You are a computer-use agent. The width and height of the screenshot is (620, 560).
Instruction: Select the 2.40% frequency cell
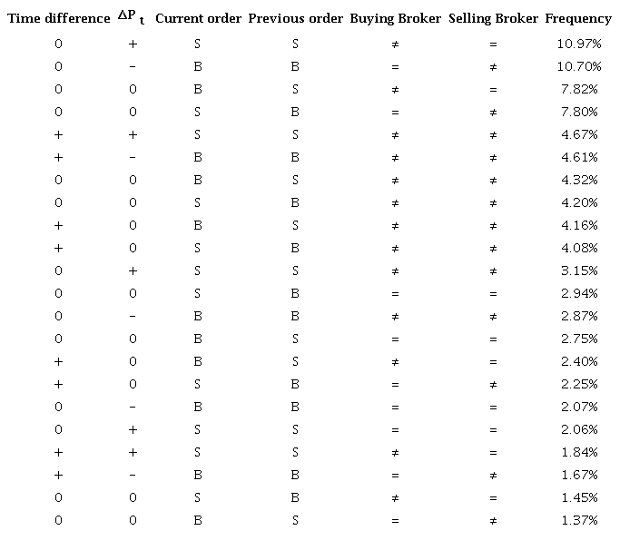pyautogui.click(x=578, y=361)
